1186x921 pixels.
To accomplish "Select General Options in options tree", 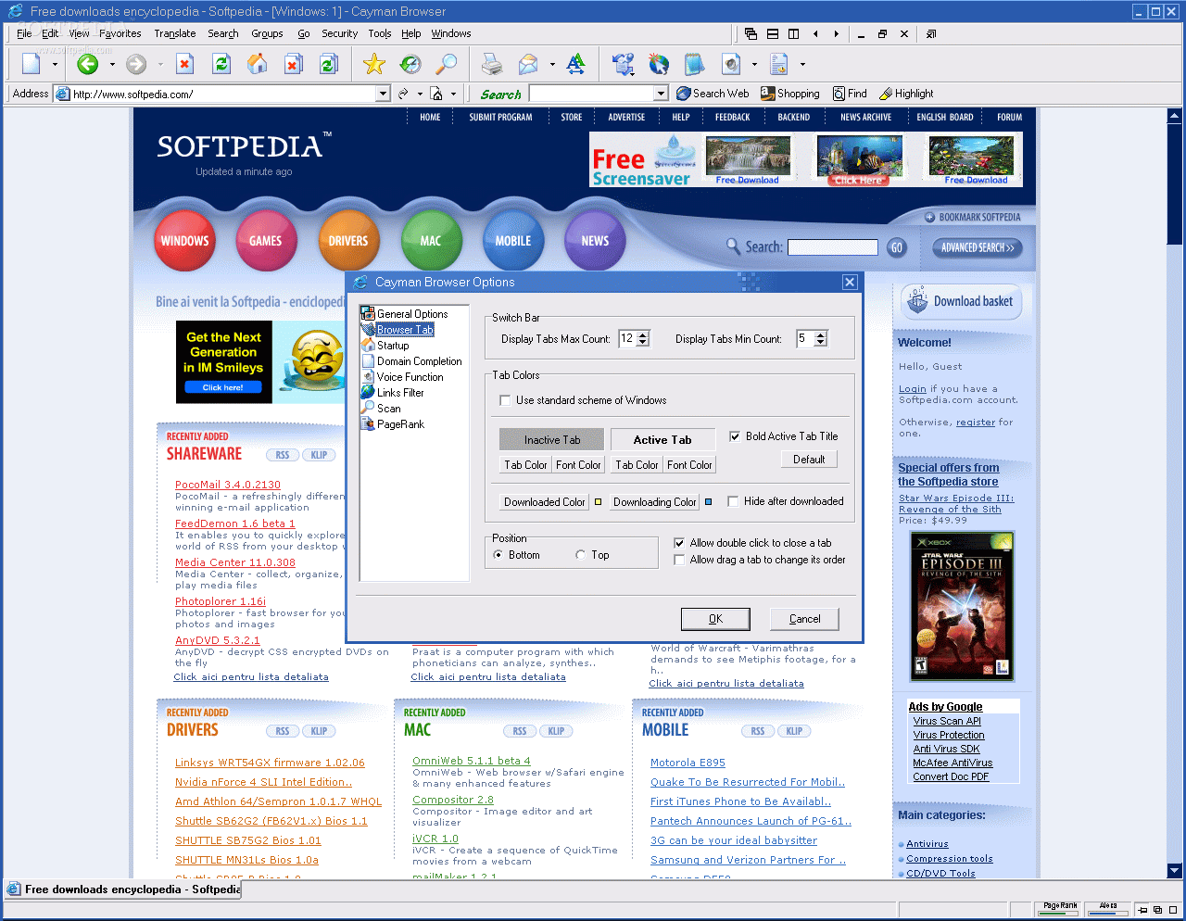I will (412, 314).
